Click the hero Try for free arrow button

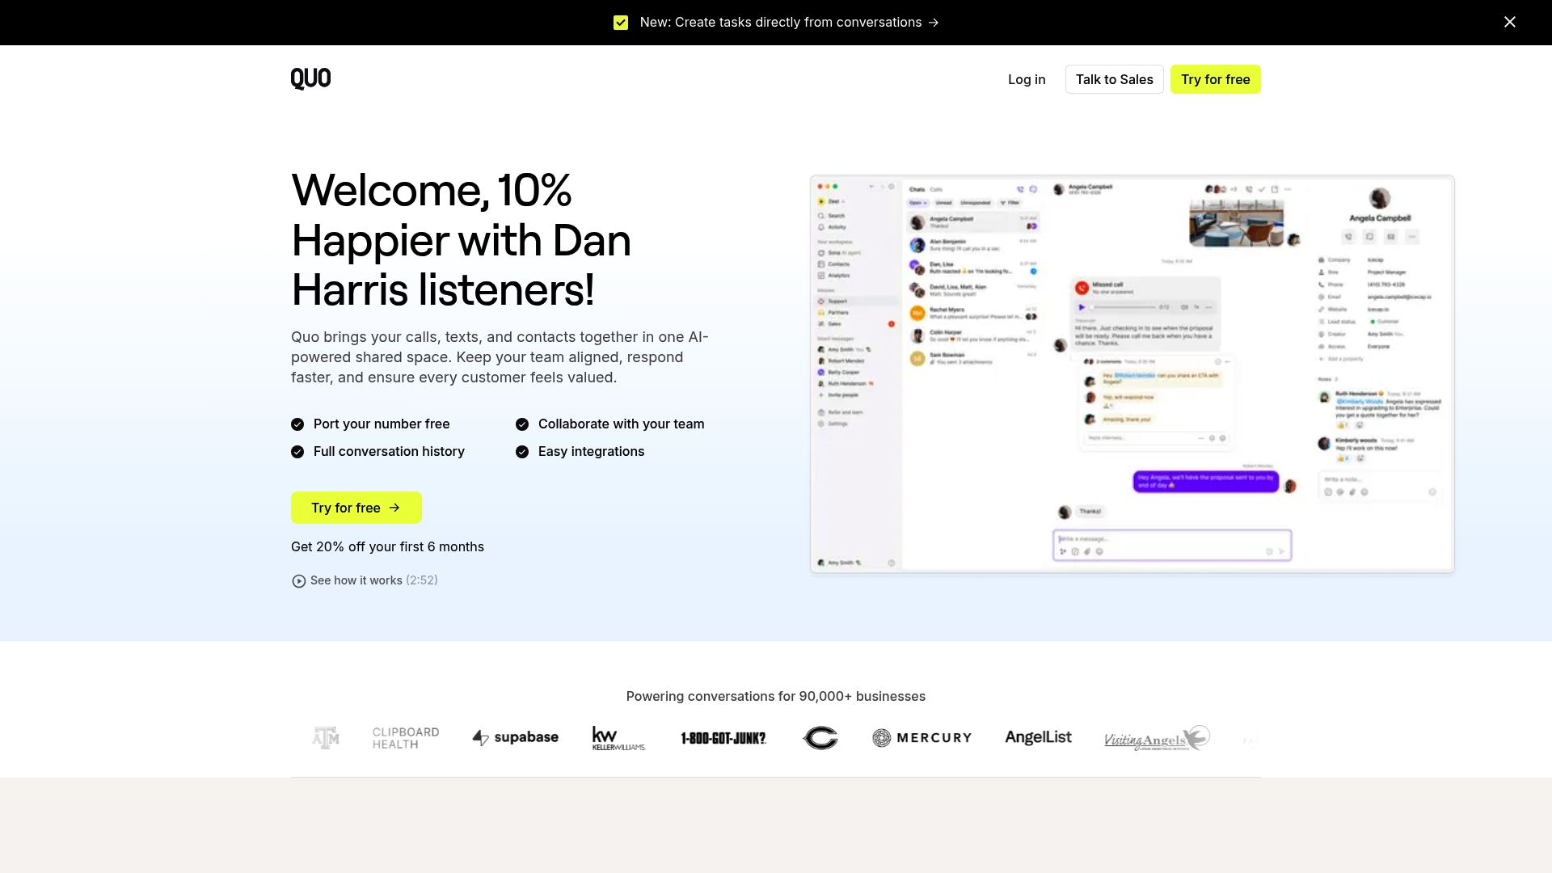click(356, 508)
